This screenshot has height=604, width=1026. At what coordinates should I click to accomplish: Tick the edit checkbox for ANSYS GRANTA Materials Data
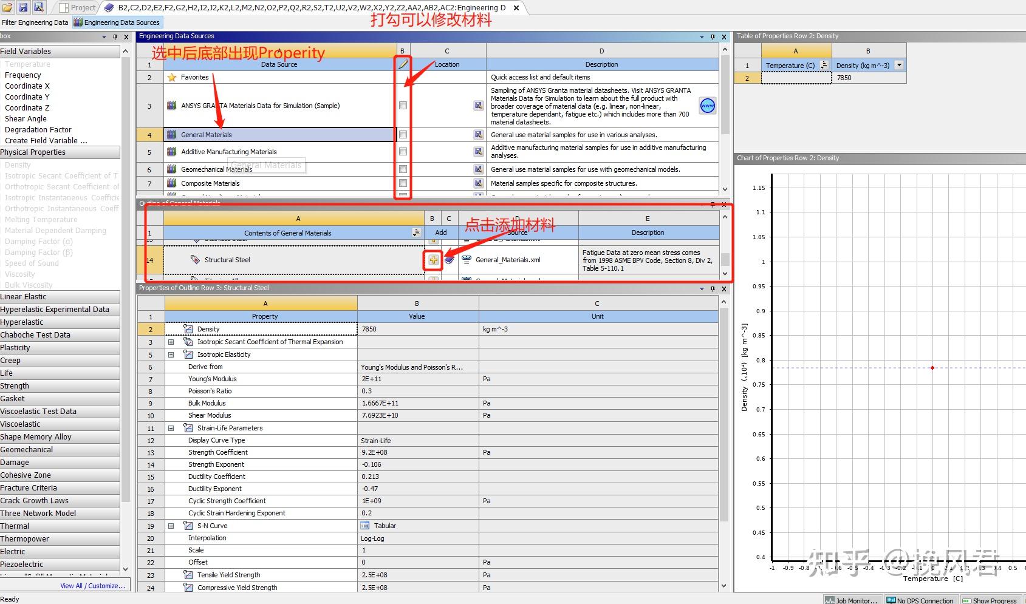pos(403,106)
